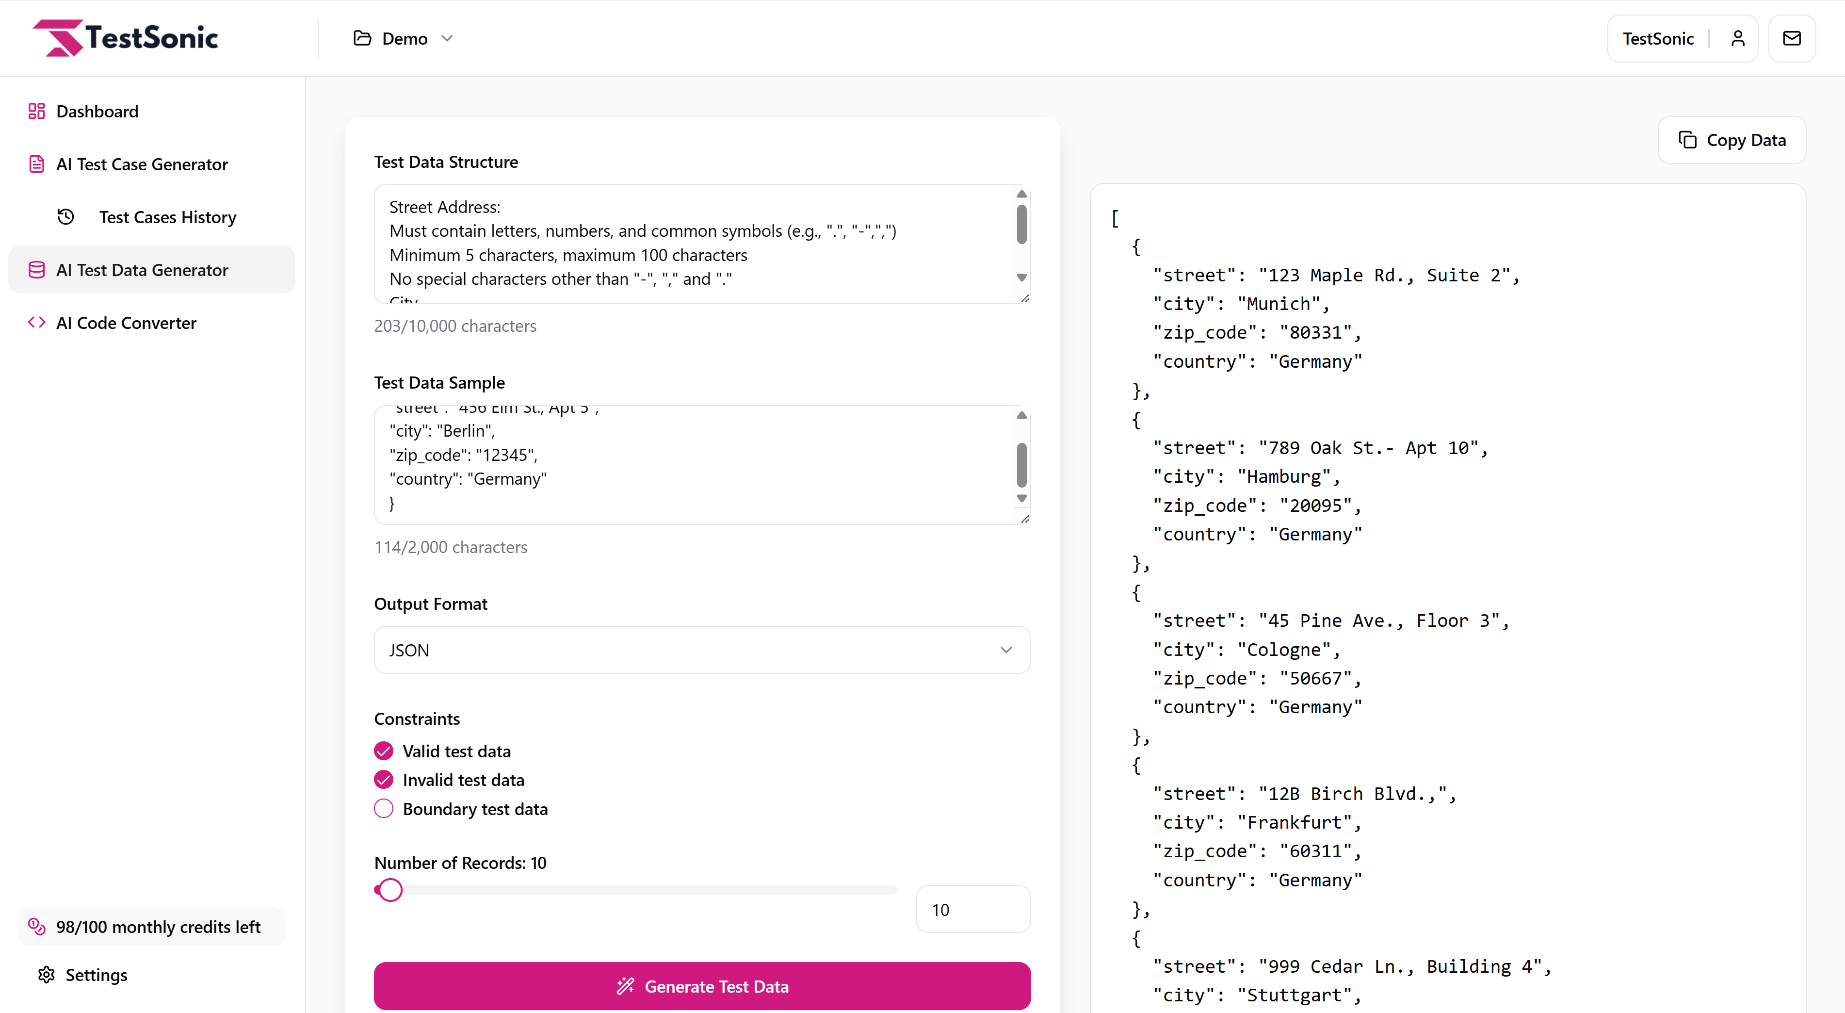Open Test Cases History
This screenshot has width=1845, height=1013.
coord(167,217)
